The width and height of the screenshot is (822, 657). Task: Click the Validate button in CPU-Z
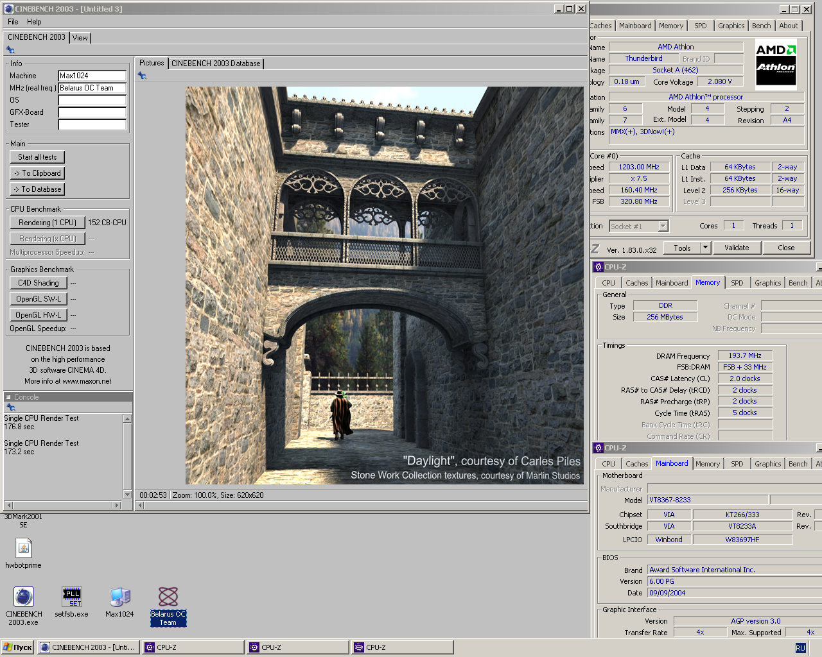coord(737,248)
